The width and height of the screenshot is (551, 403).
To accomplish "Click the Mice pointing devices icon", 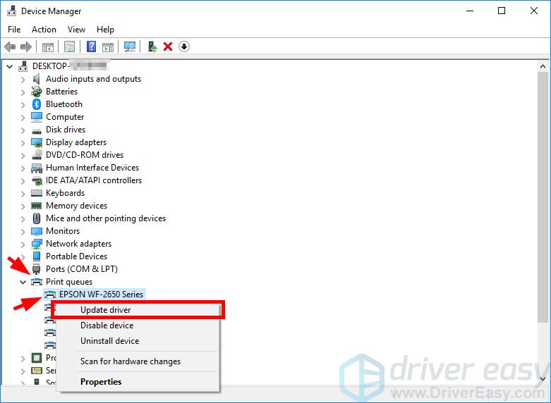I will tap(37, 218).
